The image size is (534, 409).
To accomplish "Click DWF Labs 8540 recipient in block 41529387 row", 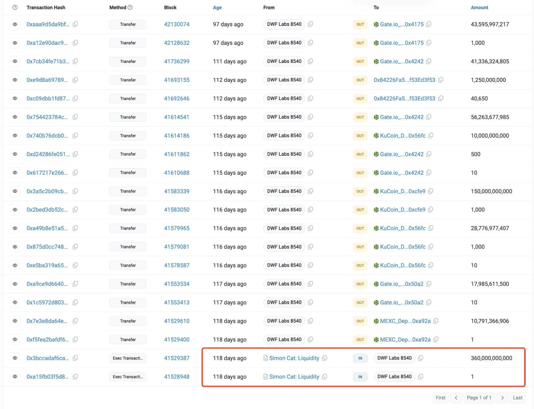I will coord(394,358).
